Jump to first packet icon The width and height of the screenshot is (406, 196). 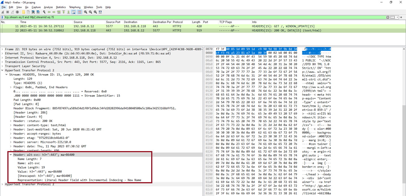pos(64,12)
